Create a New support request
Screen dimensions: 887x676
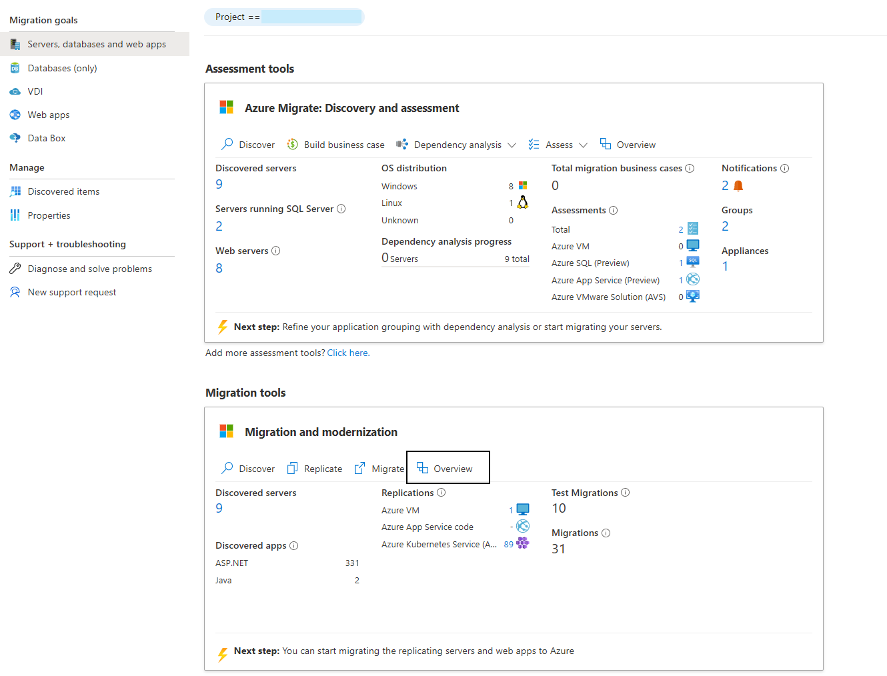[x=72, y=292]
